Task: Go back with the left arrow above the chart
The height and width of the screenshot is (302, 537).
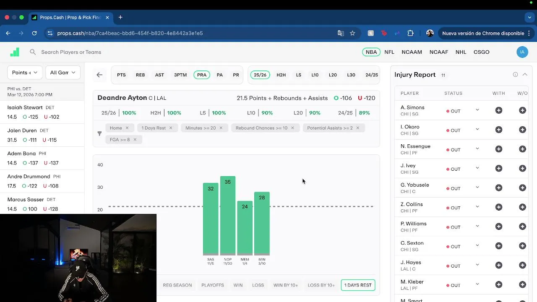Action: [x=99, y=75]
